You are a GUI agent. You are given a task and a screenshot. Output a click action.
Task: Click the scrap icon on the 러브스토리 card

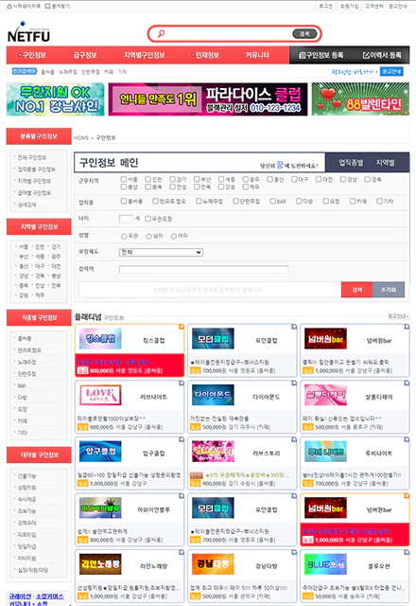point(294,439)
